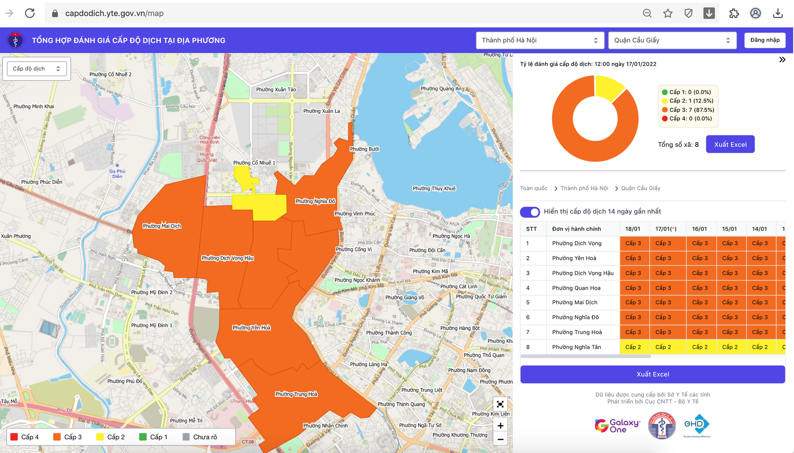Click the Quận Cầu Giấy breadcrumb
This screenshot has width=794, height=453.
pos(641,188)
